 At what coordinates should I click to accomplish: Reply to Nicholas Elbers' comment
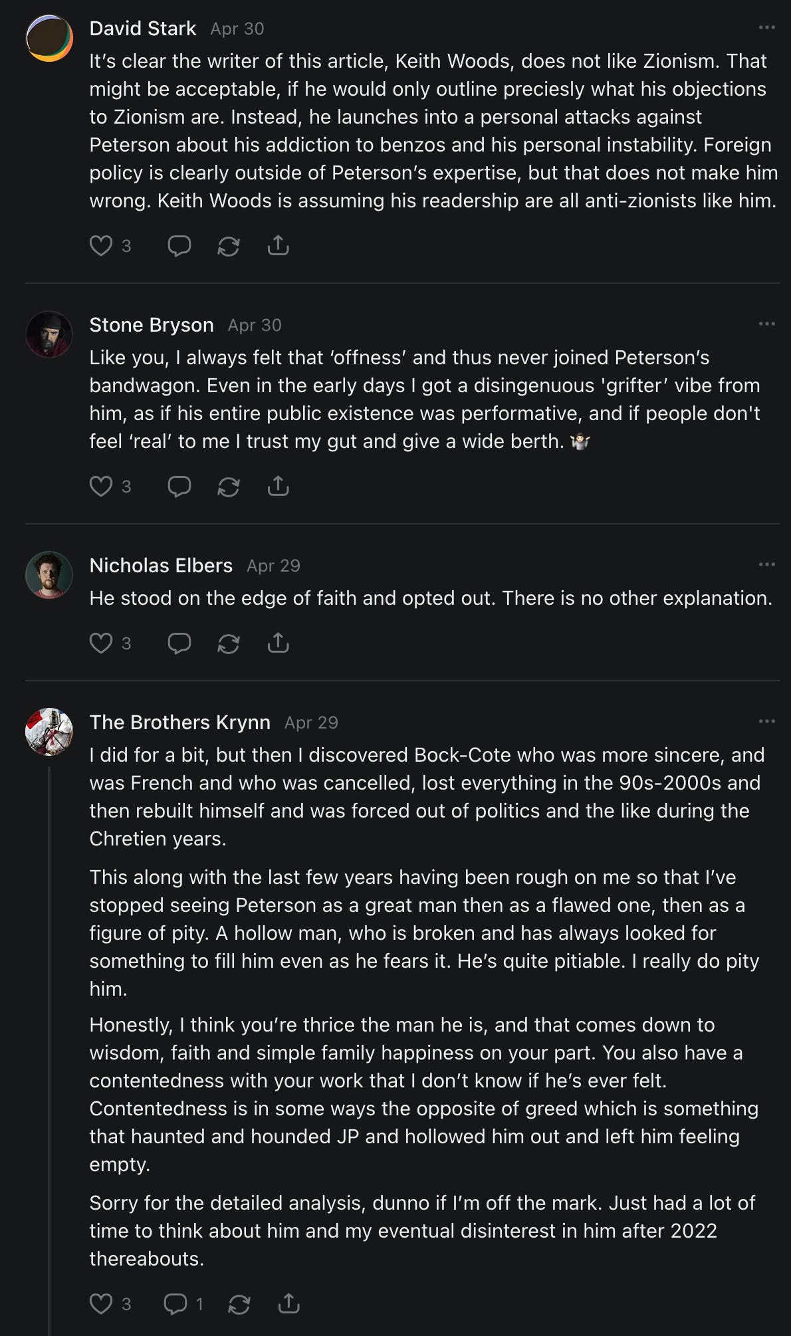[179, 643]
